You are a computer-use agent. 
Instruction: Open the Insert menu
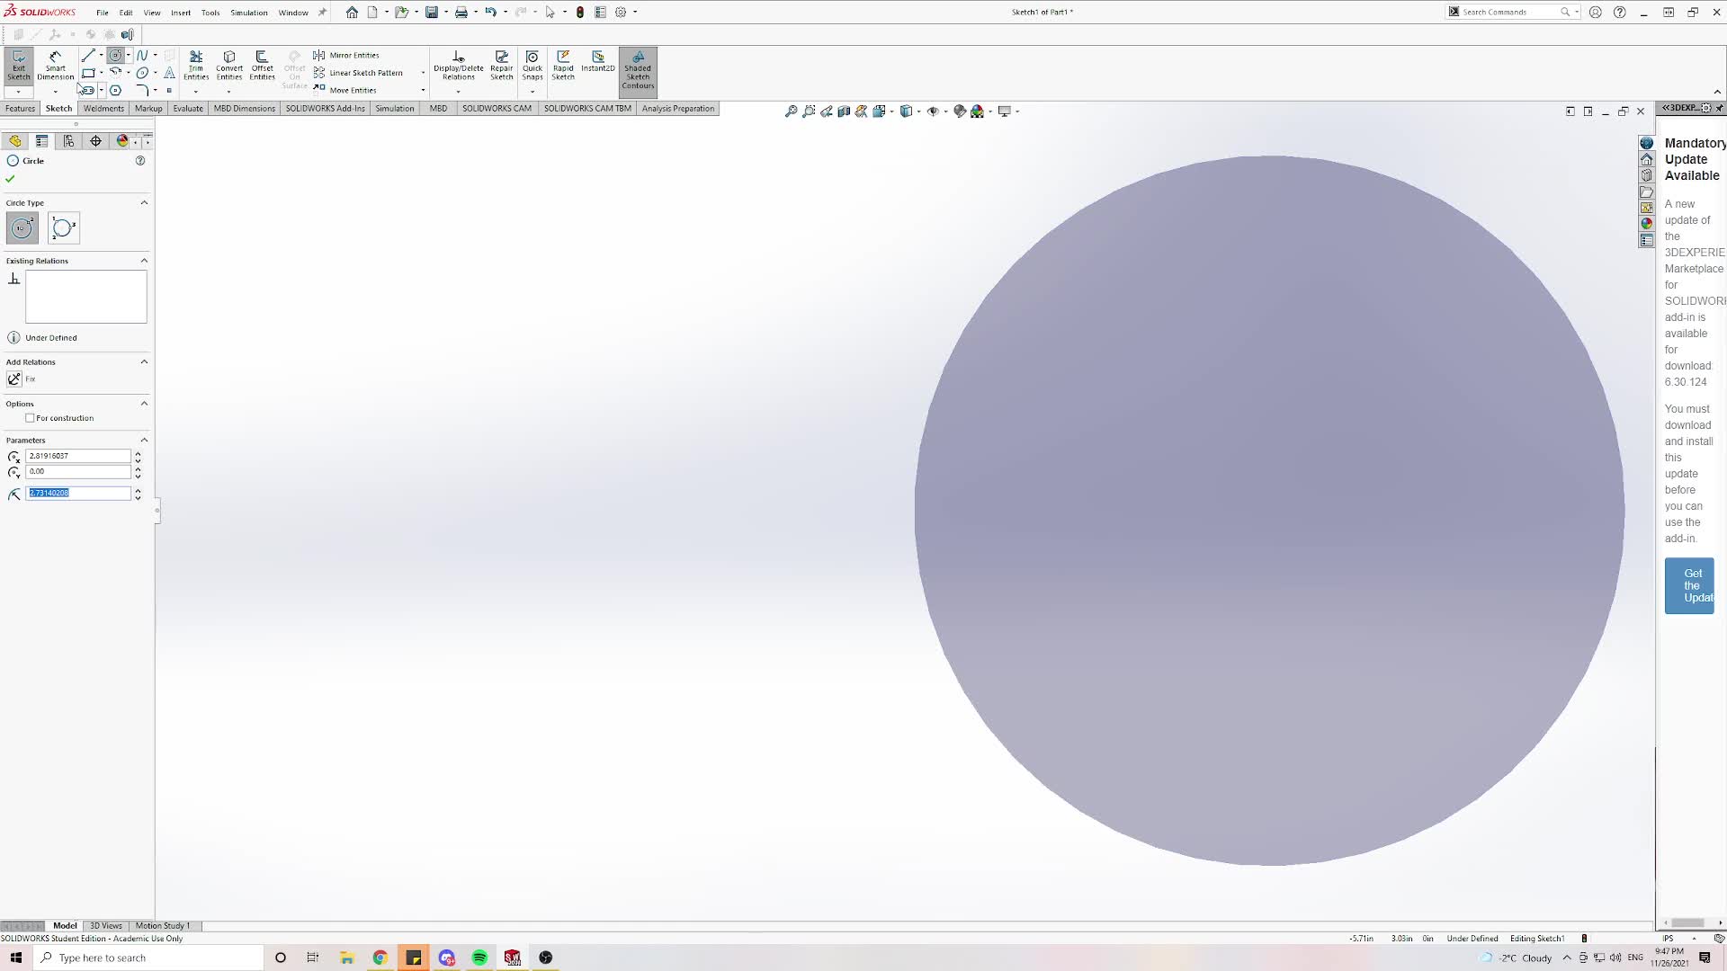click(181, 13)
